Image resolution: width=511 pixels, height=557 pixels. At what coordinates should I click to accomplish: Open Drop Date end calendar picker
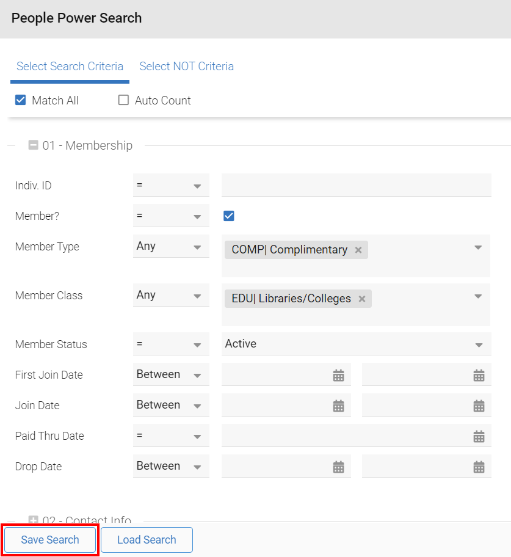point(479,467)
